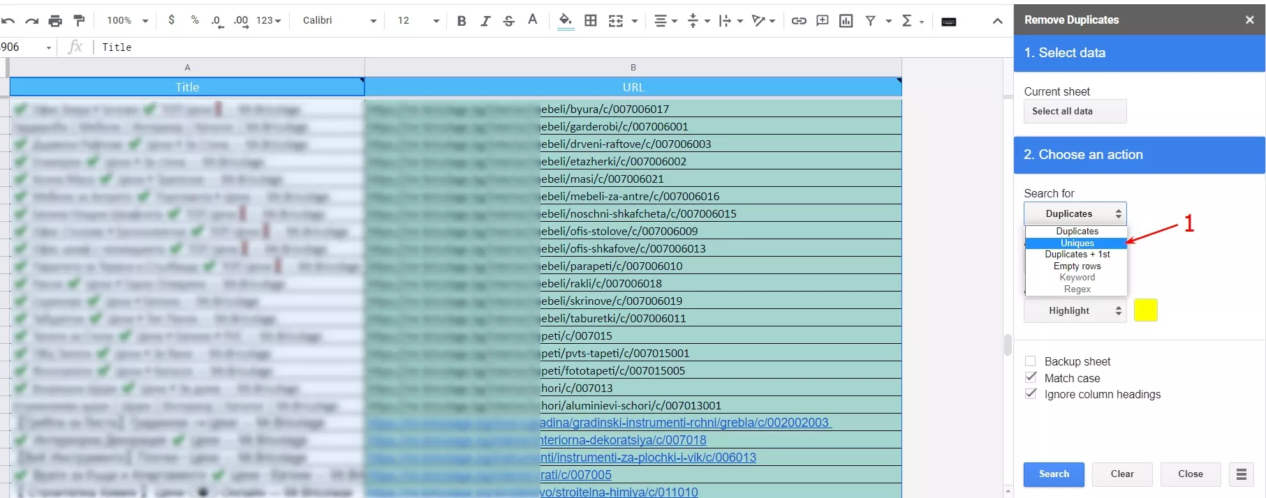The image size is (1266, 498).
Task: Select the URL header cell
Action: tap(633, 87)
